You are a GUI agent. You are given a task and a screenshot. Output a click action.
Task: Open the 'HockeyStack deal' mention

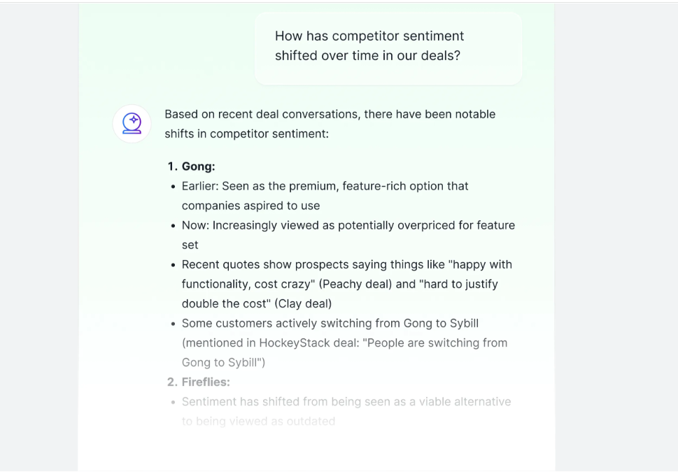pyautogui.click(x=309, y=343)
